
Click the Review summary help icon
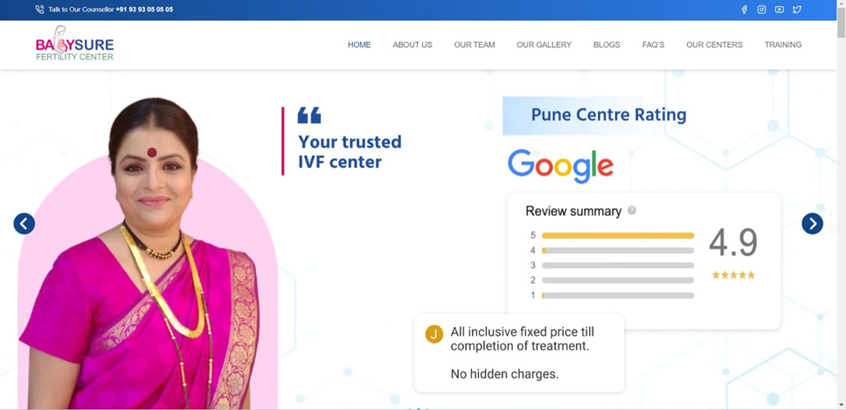(632, 211)
